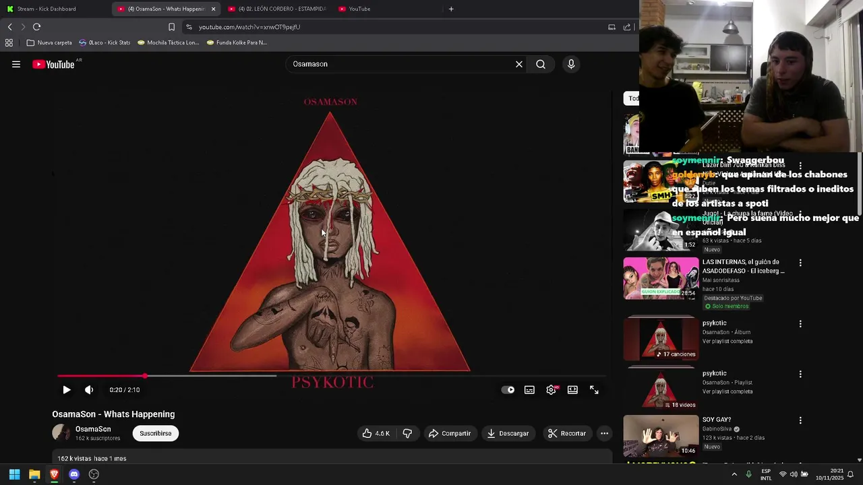
Task: Go back with browser back arrow
Action: click(9, 27)
